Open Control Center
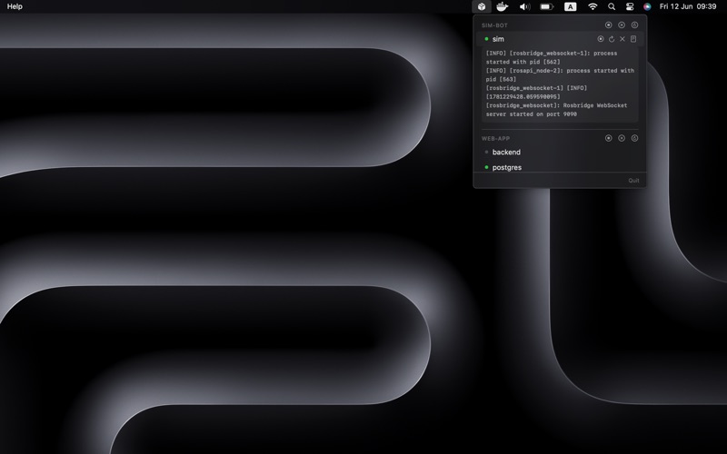This screenshot has height=454, width=727. pyautogui.click(x=630, y=6)
